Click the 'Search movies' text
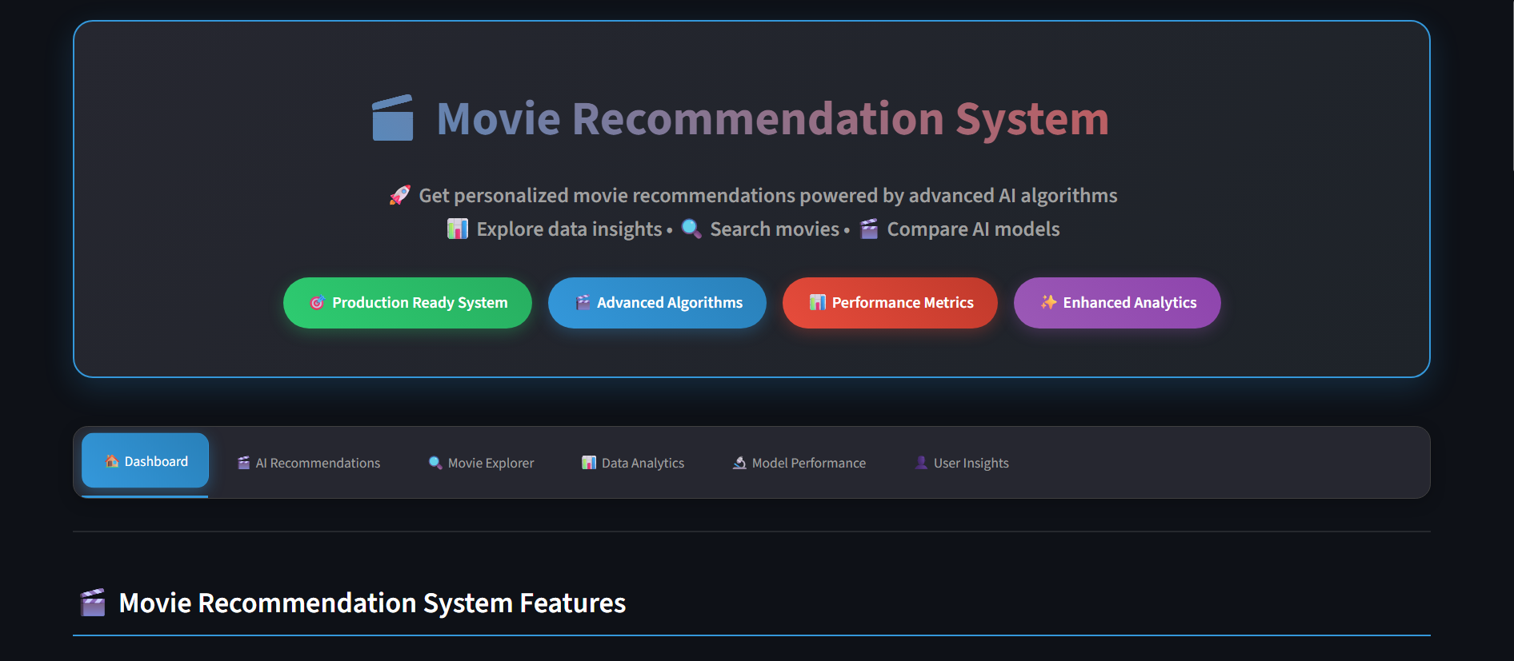Viewport: 1514px width, 661px height. click(x=775, y=229)
